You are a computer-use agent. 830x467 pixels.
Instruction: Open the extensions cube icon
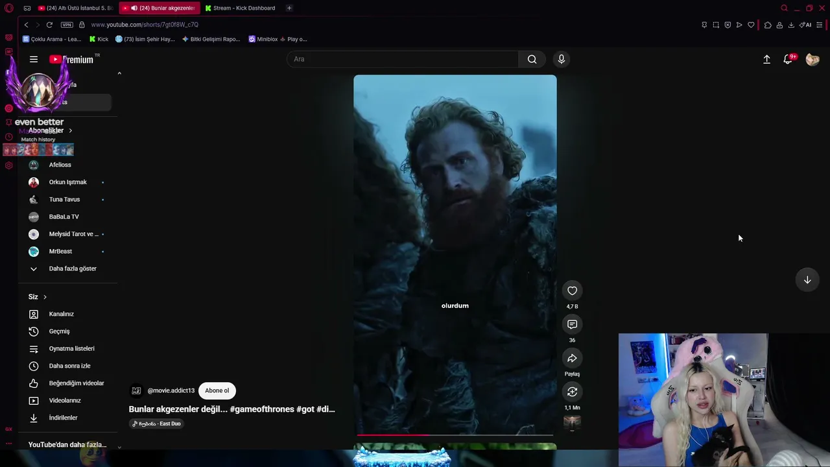click(x=768, y=25)
